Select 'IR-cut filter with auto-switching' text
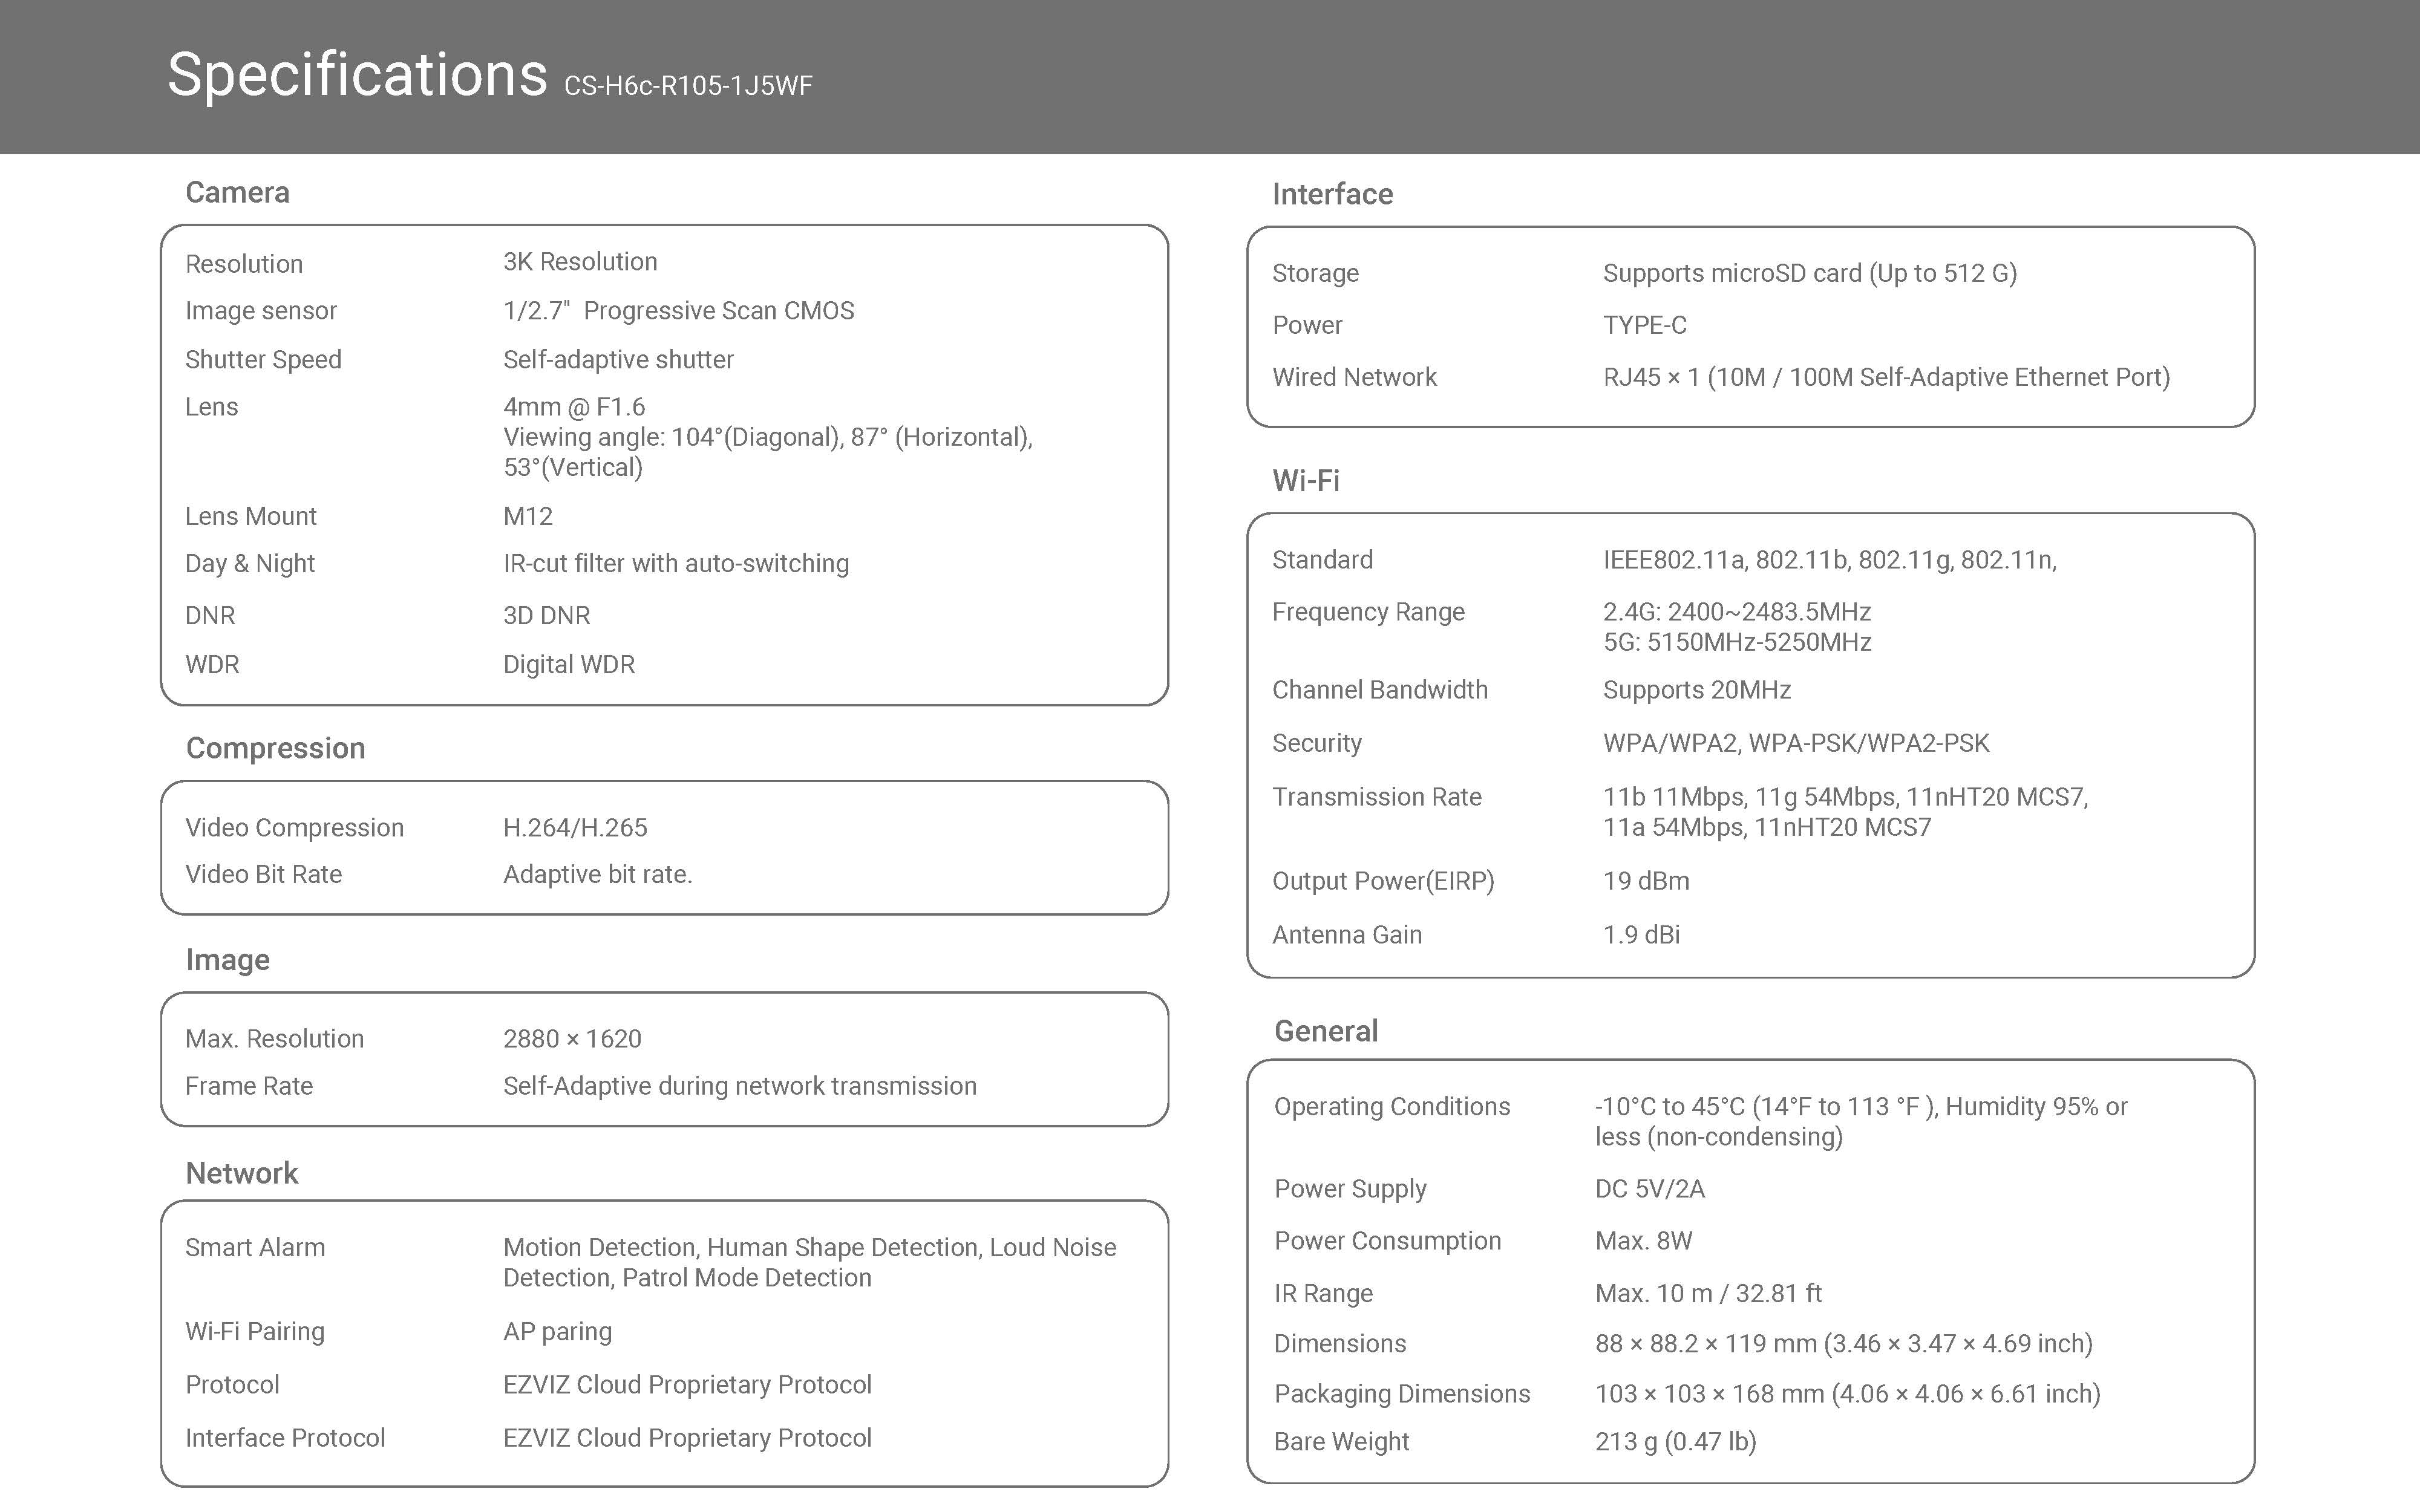Image resolution: width=2420 pixels, height=1512 pixels. click(676, 564)
